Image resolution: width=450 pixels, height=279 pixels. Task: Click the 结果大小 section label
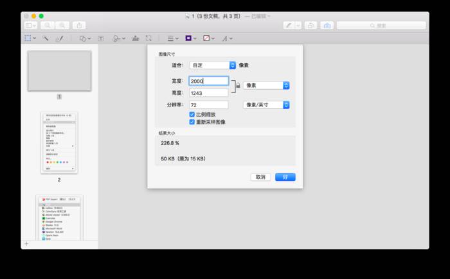[166, 133]
